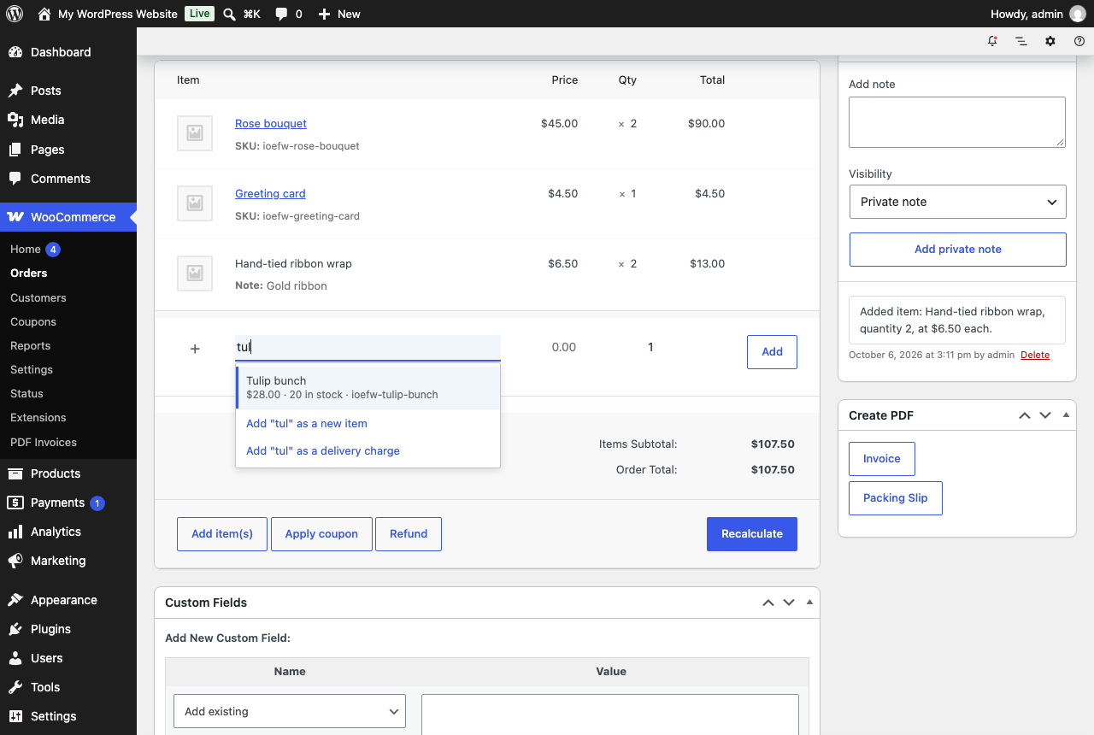Click the Recalculate button

(752, 534)
